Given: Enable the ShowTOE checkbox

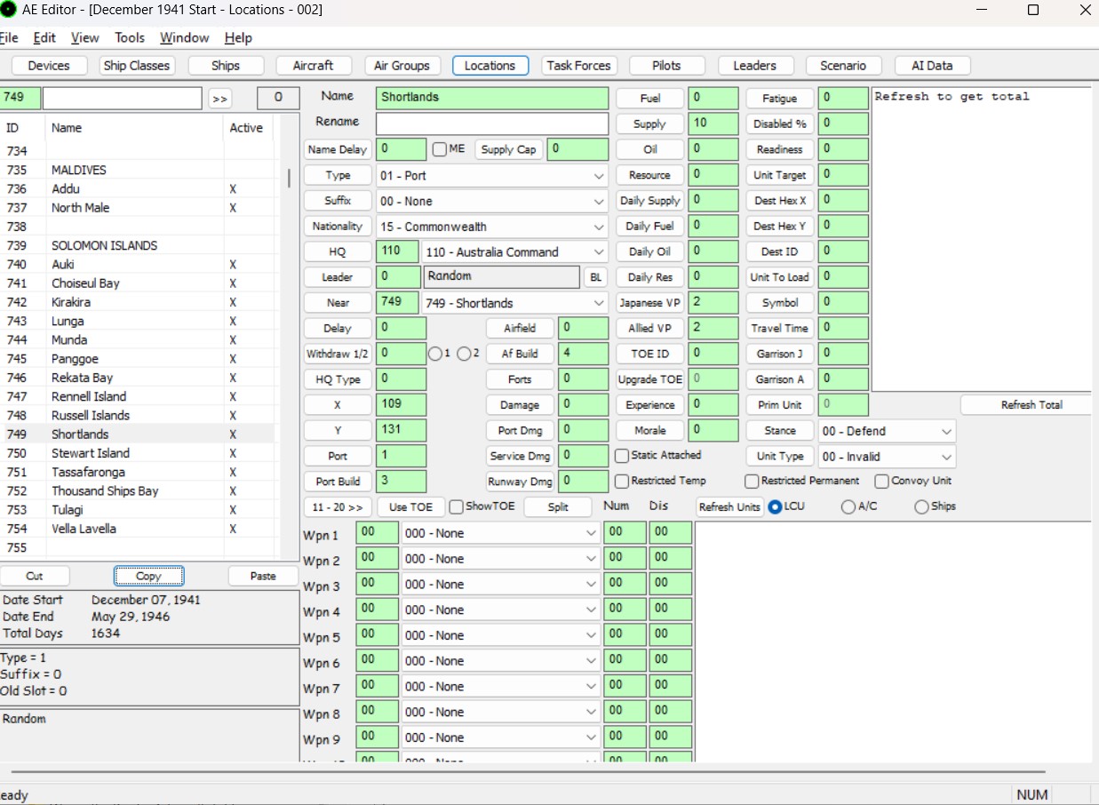Looking at the screenshot, I should [456, 507].
